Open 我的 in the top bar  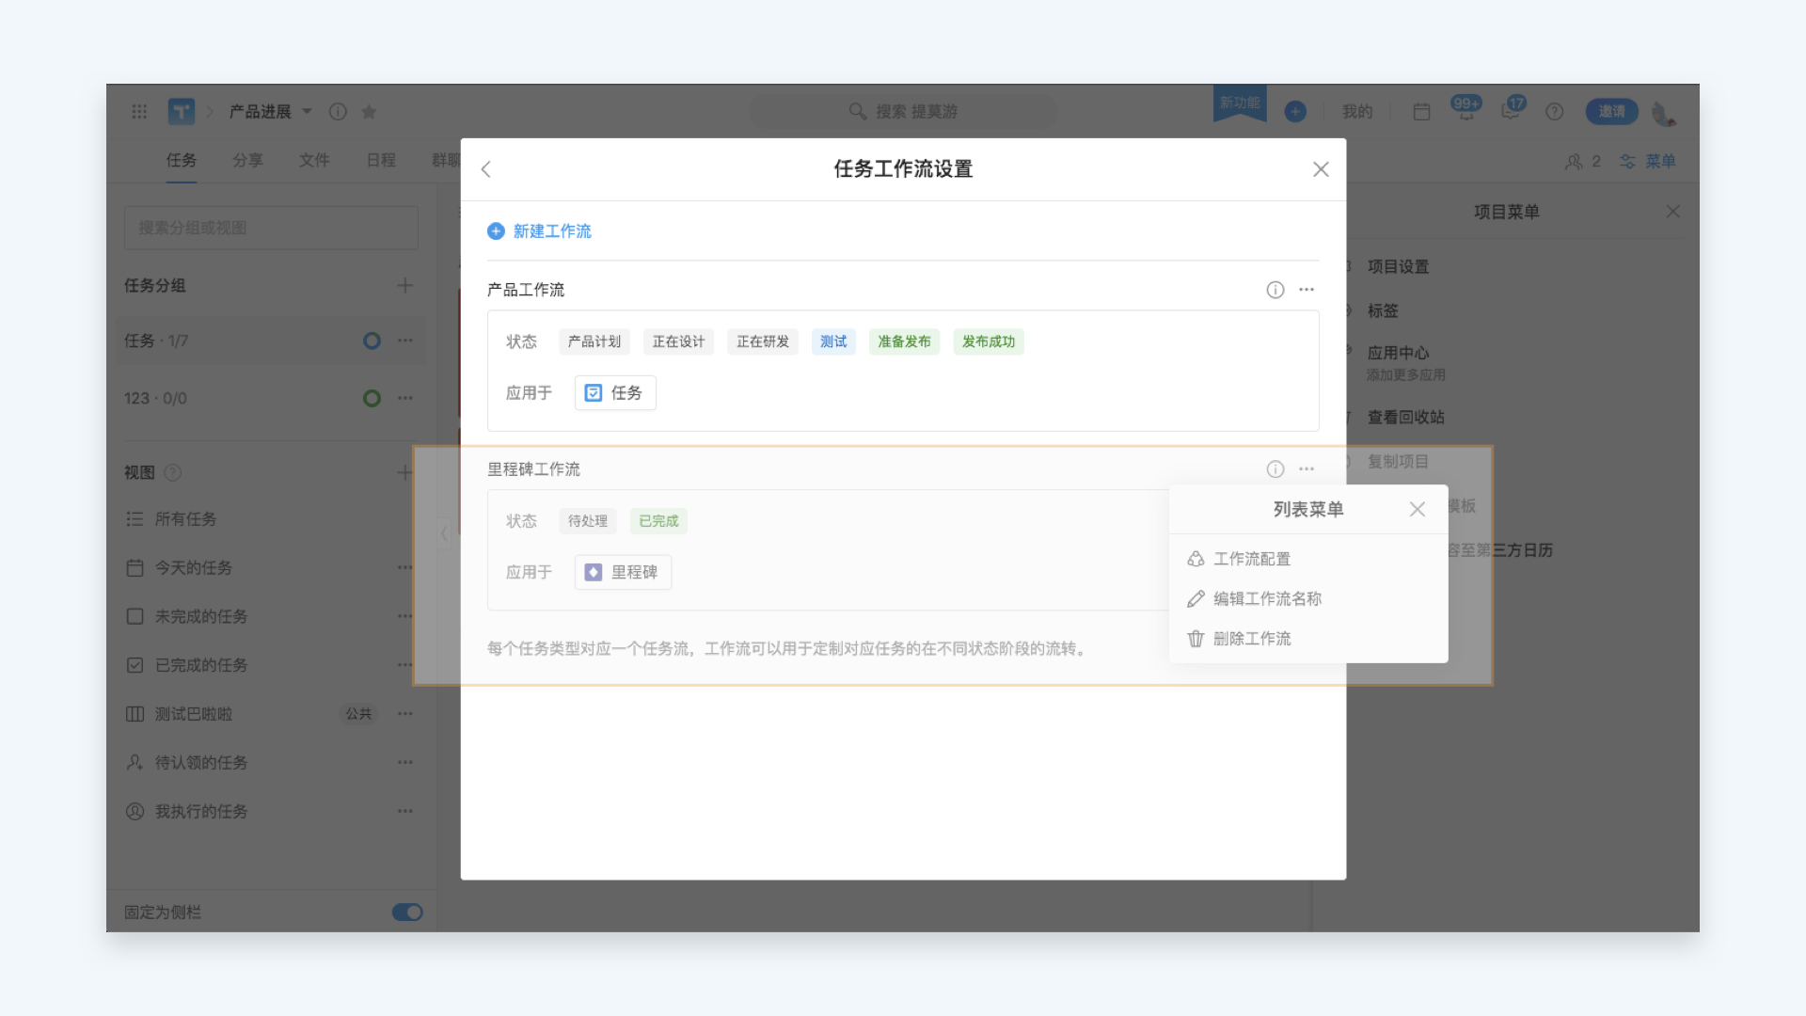(1357, 111)
